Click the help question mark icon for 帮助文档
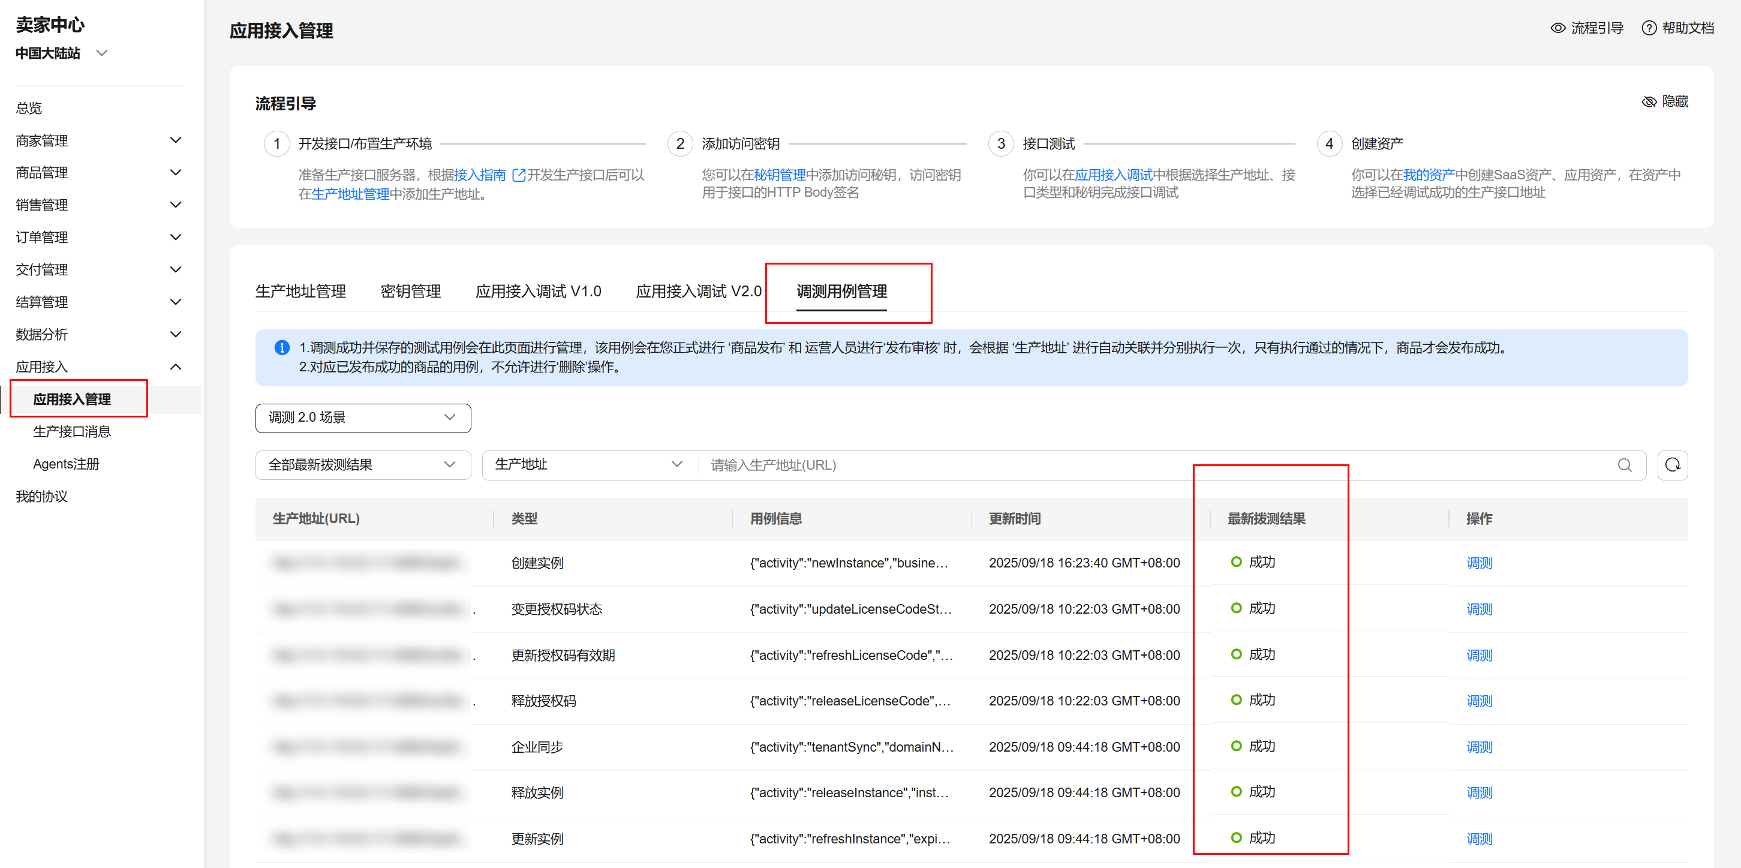Viewport: 1741px width, 868px height. (1649, 28)
